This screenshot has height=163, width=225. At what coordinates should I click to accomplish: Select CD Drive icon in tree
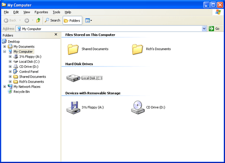(x=16, y=66)
